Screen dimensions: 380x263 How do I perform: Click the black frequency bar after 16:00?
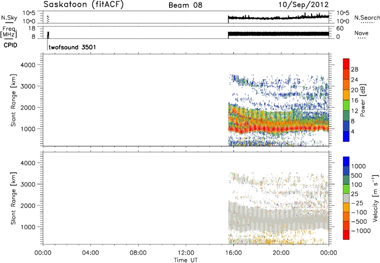278,34
